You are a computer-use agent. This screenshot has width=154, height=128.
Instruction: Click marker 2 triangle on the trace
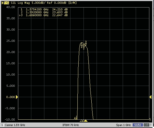click(84, 46)
